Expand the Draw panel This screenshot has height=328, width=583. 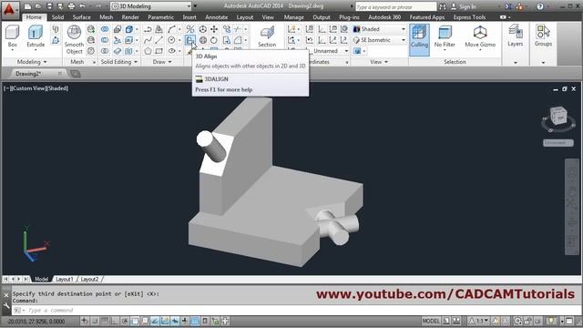point(162,62)
